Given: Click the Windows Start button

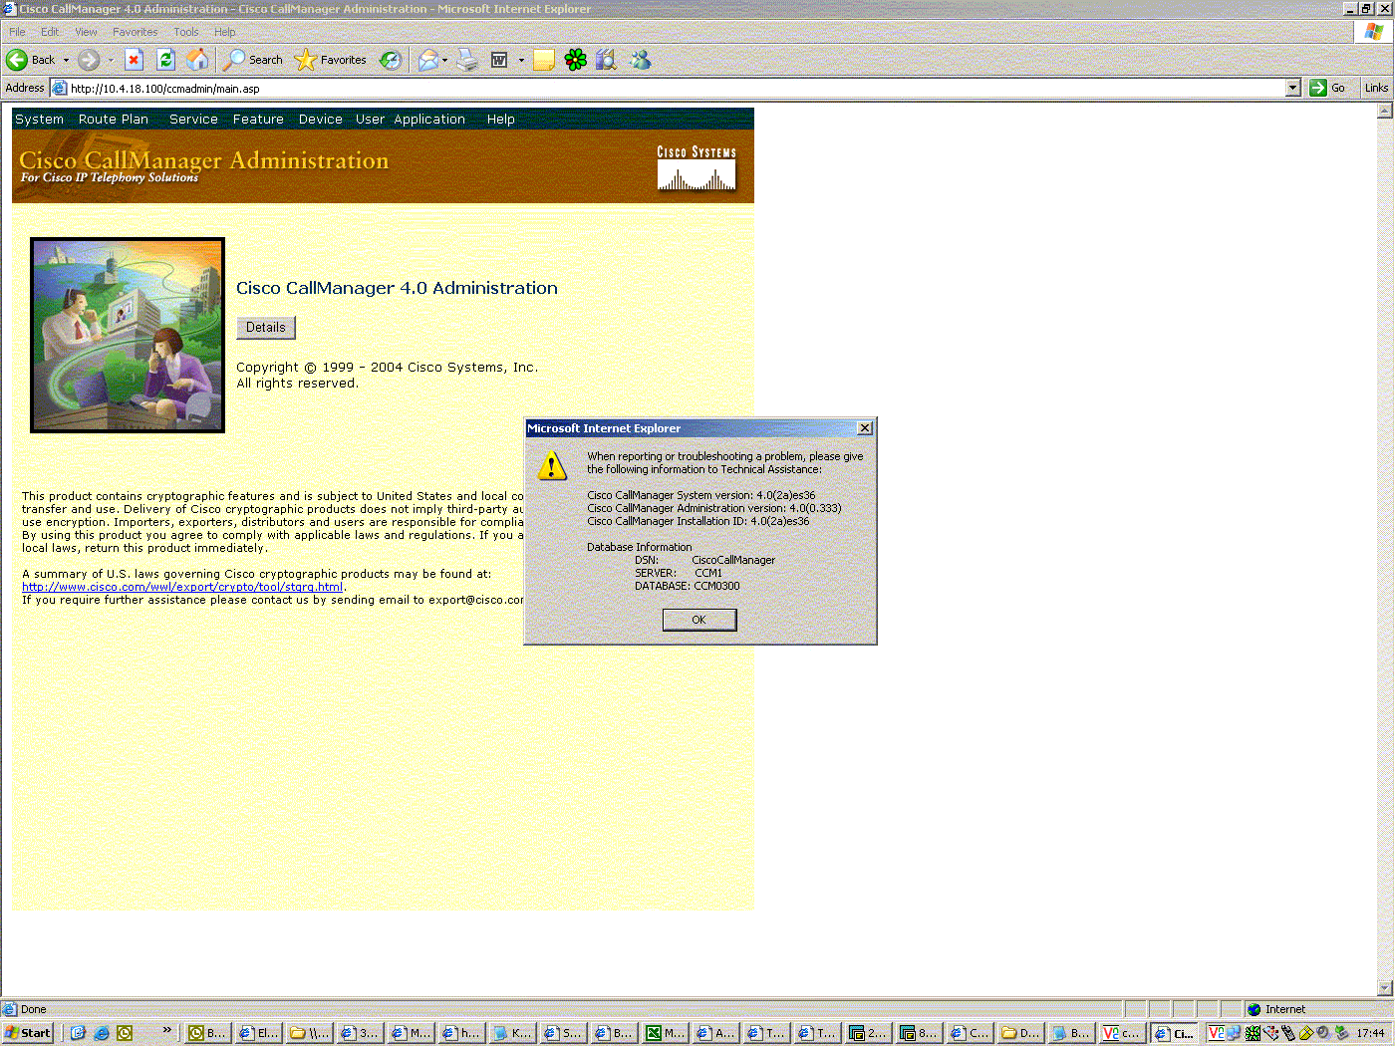Looking at the screenshot, I should [28, 1033].
